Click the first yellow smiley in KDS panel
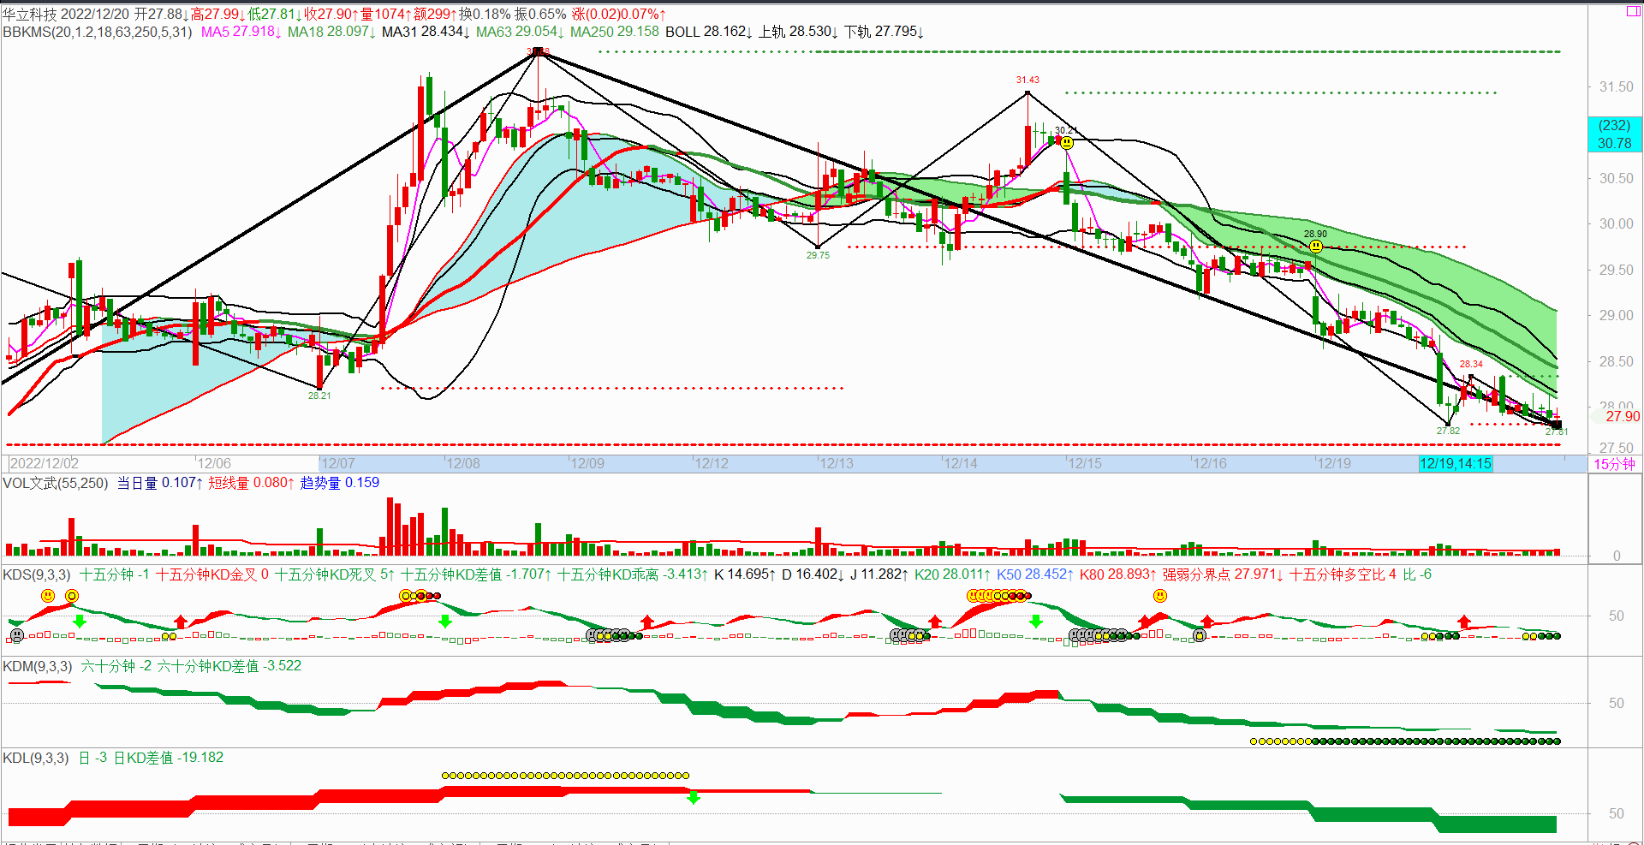Image resolution: width=1644 pixels, height=845 pixels. click(48, 596)
